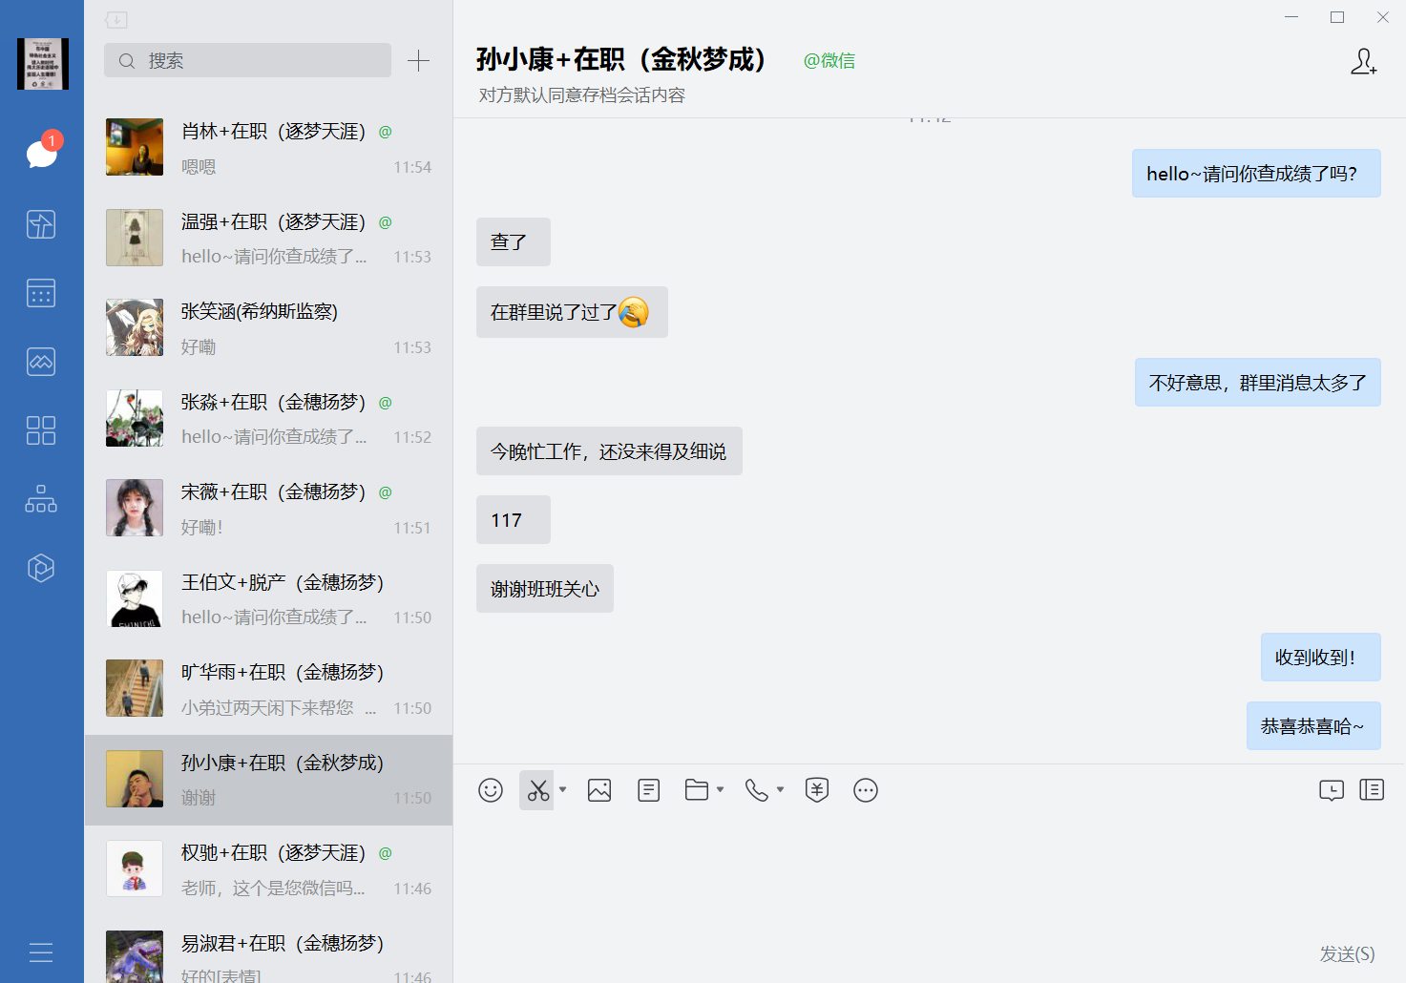The height and width of the screenshot is (983, 1406).
Task: Click the payment yen shield icon
Action: 817,790
